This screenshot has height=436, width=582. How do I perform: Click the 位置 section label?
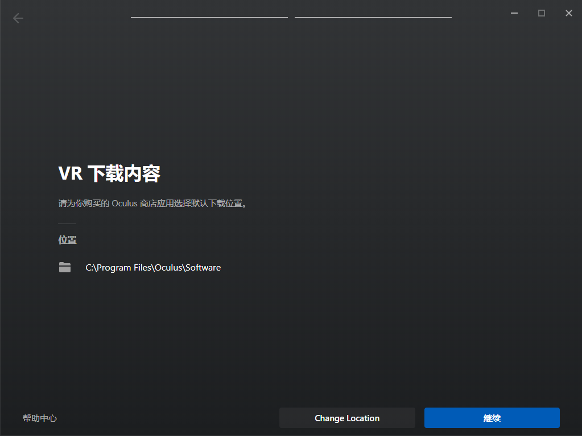[x=67, y=240]
